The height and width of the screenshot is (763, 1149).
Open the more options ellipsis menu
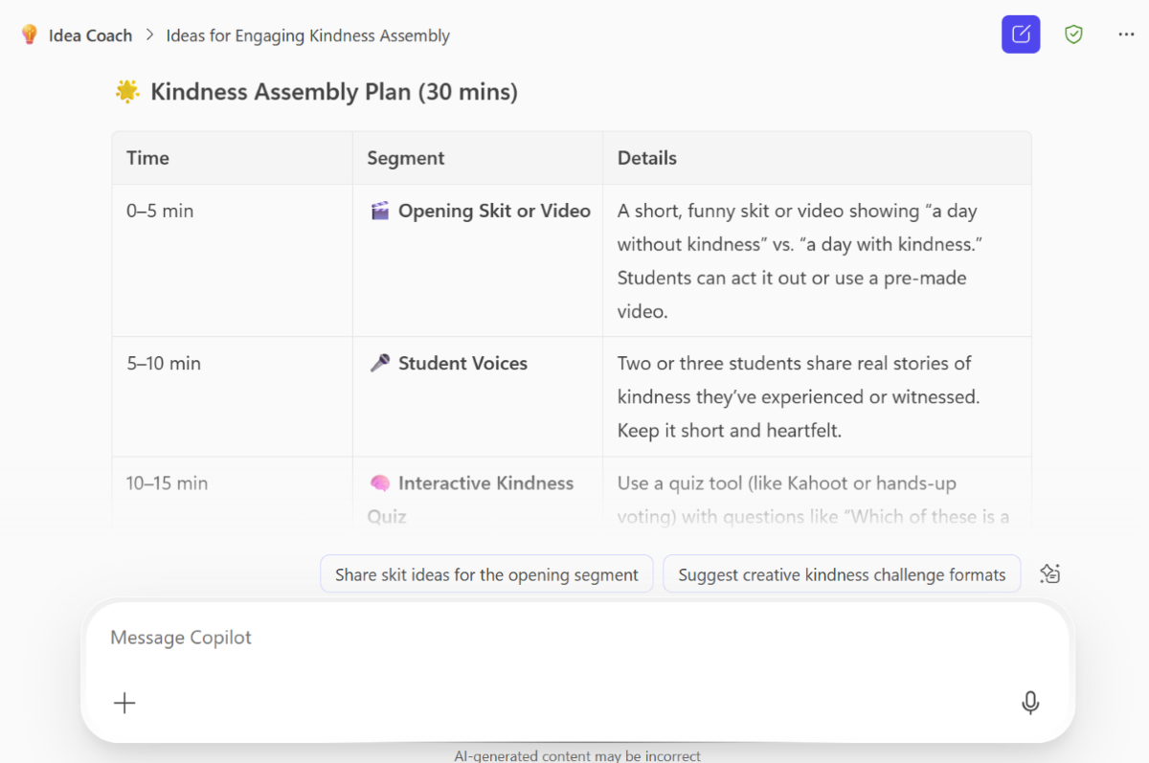[x=1125, y=34]
